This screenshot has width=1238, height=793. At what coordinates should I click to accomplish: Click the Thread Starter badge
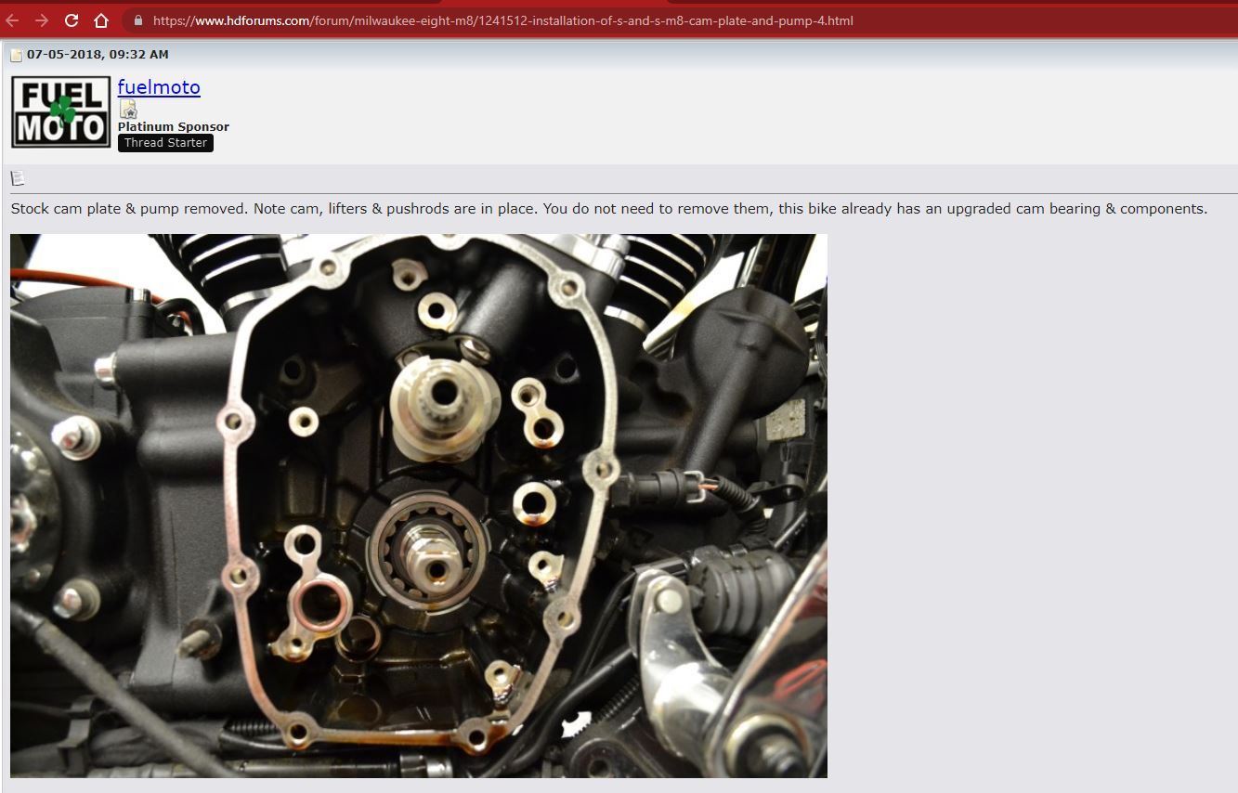165,143
